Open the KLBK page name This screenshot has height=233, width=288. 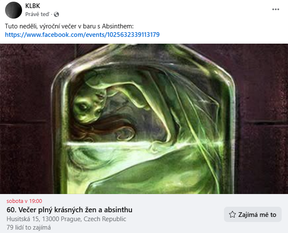[33, 6]
